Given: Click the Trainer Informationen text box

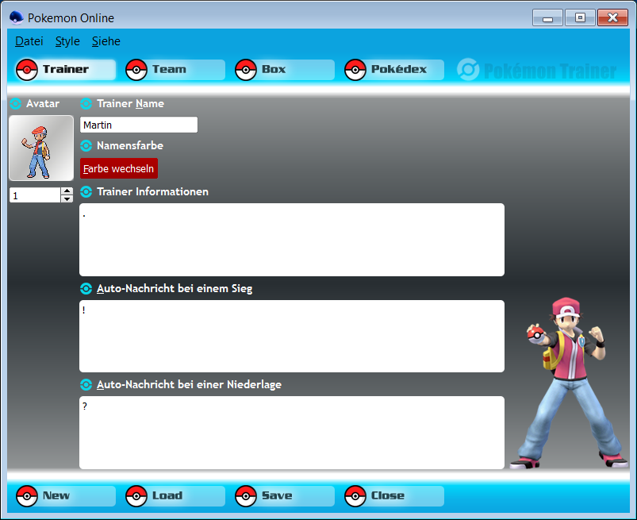Looking at the screenshot, I should 292,240.
